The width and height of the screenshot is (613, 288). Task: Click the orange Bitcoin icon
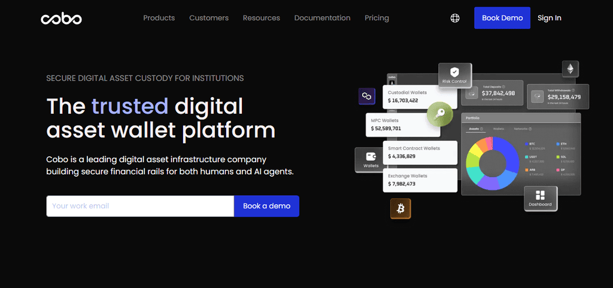click(400, 209)
